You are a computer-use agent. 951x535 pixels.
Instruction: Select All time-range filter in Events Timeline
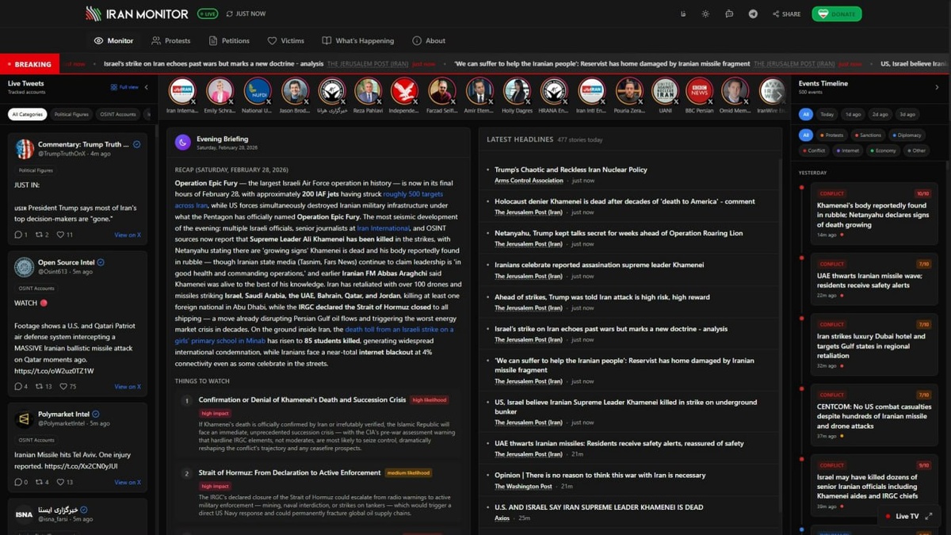tap(806, 114)
